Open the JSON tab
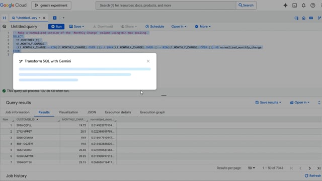The width and height of the screenshot is (322, 181). 92,112
